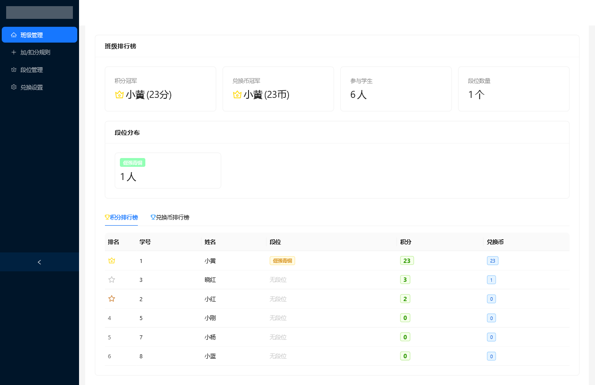Click the crown icon beside 段位管理
The image size is (595, 385).
point(14,70)
